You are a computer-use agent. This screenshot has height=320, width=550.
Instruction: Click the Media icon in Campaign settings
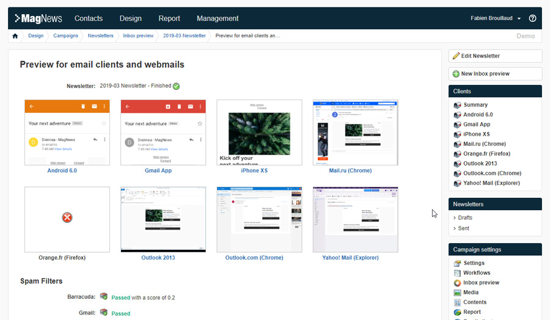(458, 293)
